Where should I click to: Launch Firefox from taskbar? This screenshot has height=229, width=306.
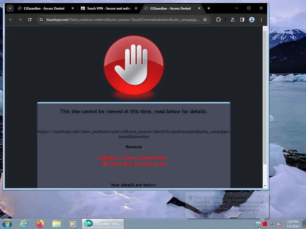point(40,224)
